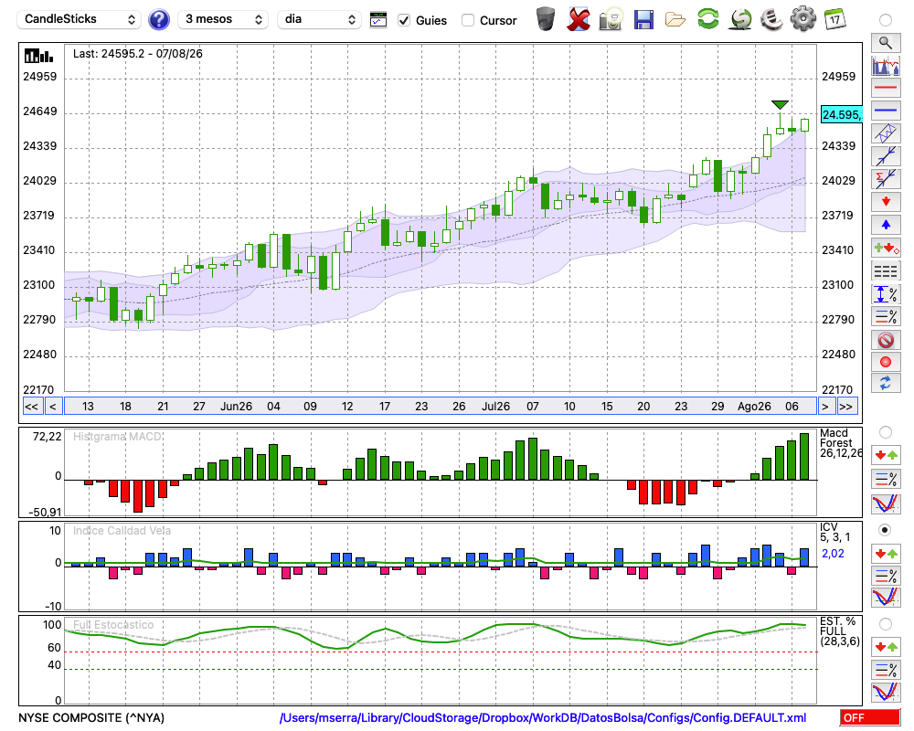Open the yellow folder icon
The image size is (914, 731).
point(675,20)
